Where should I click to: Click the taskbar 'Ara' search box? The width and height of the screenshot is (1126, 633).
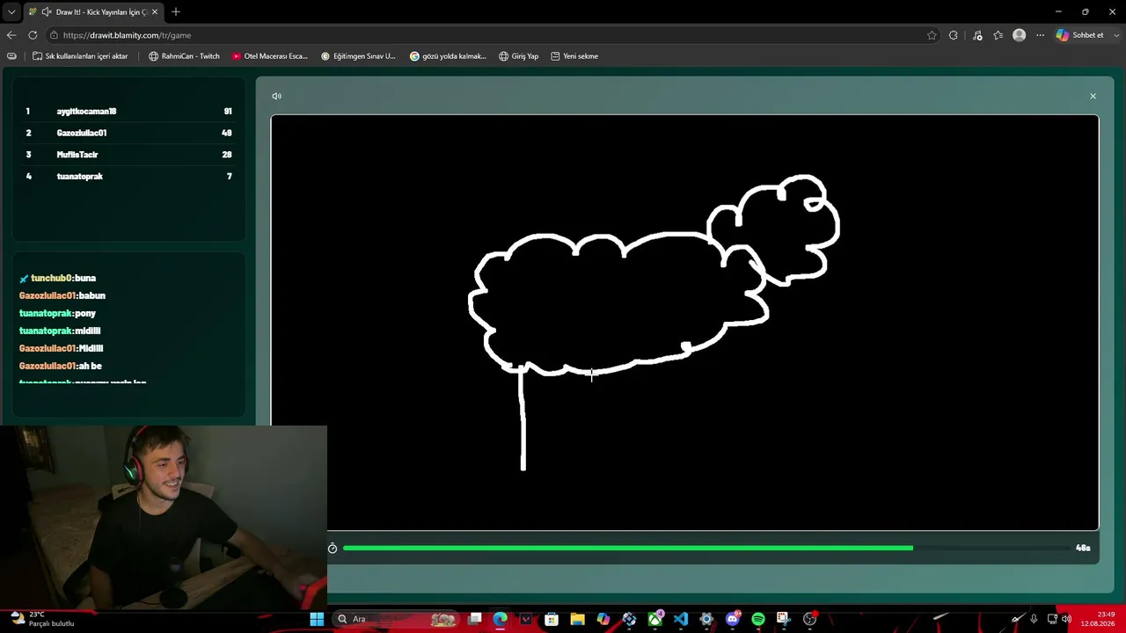tap(396, 619)
